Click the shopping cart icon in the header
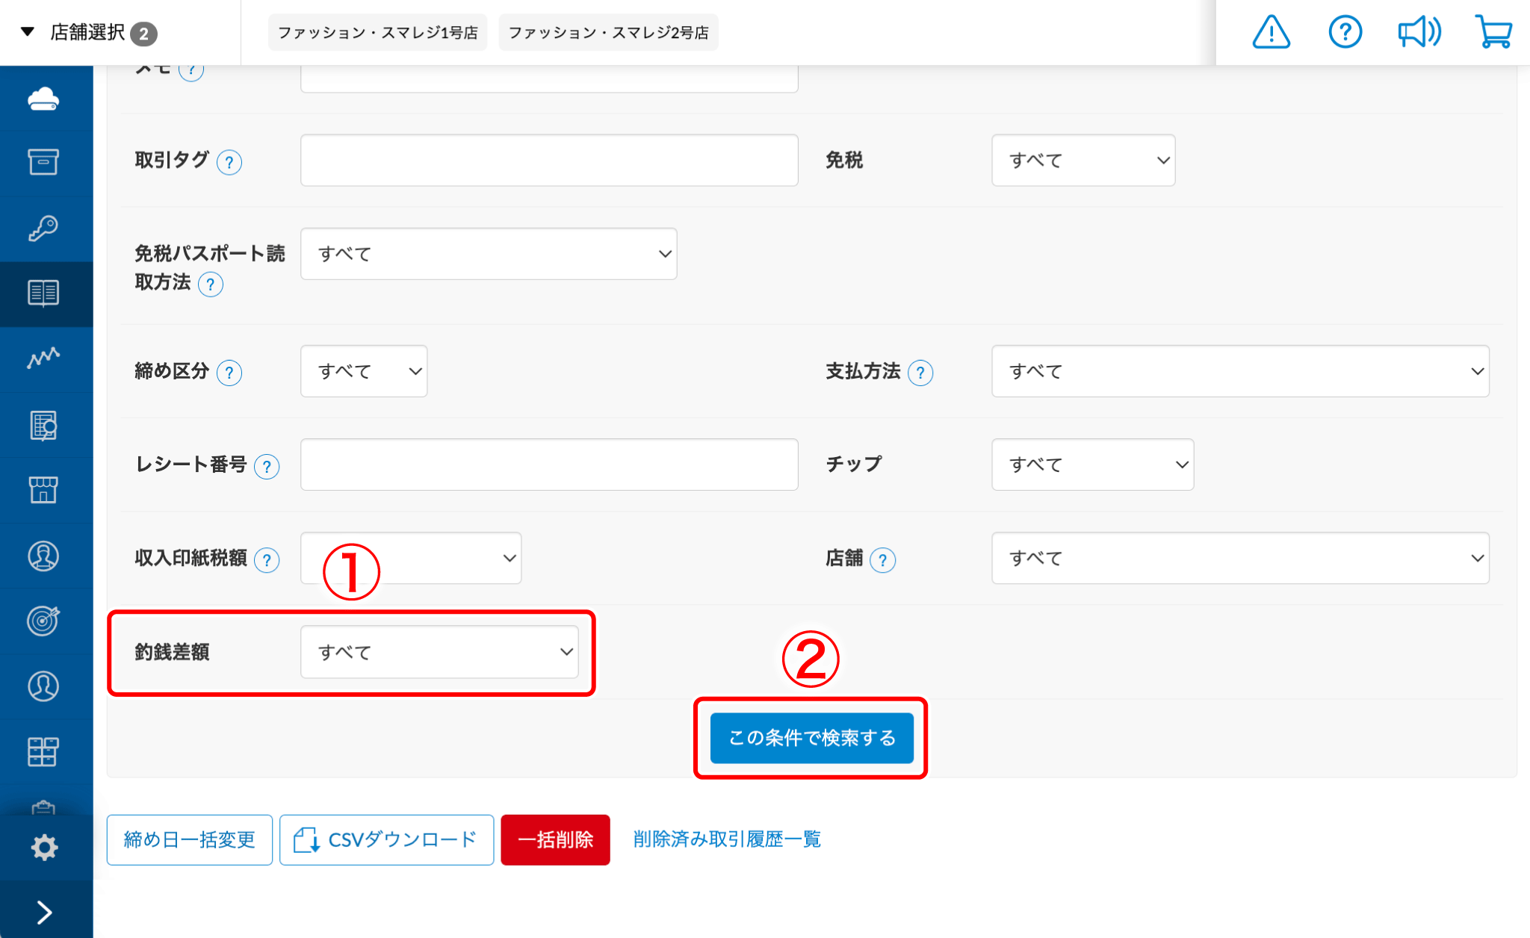Image resolution: width=1530 pixels, height=938 pixels. pos(1494,32)
